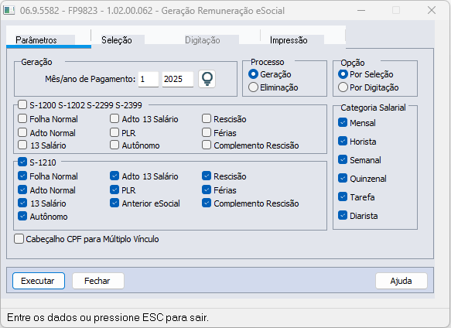Check Rescisão in the S-1200 group
Screen dimensions: 451x328
(x=207, y=118)
